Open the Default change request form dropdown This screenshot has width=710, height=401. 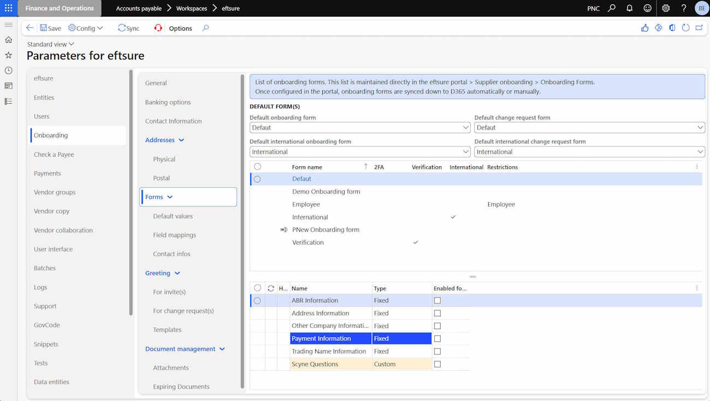click(x=700, y=127)
